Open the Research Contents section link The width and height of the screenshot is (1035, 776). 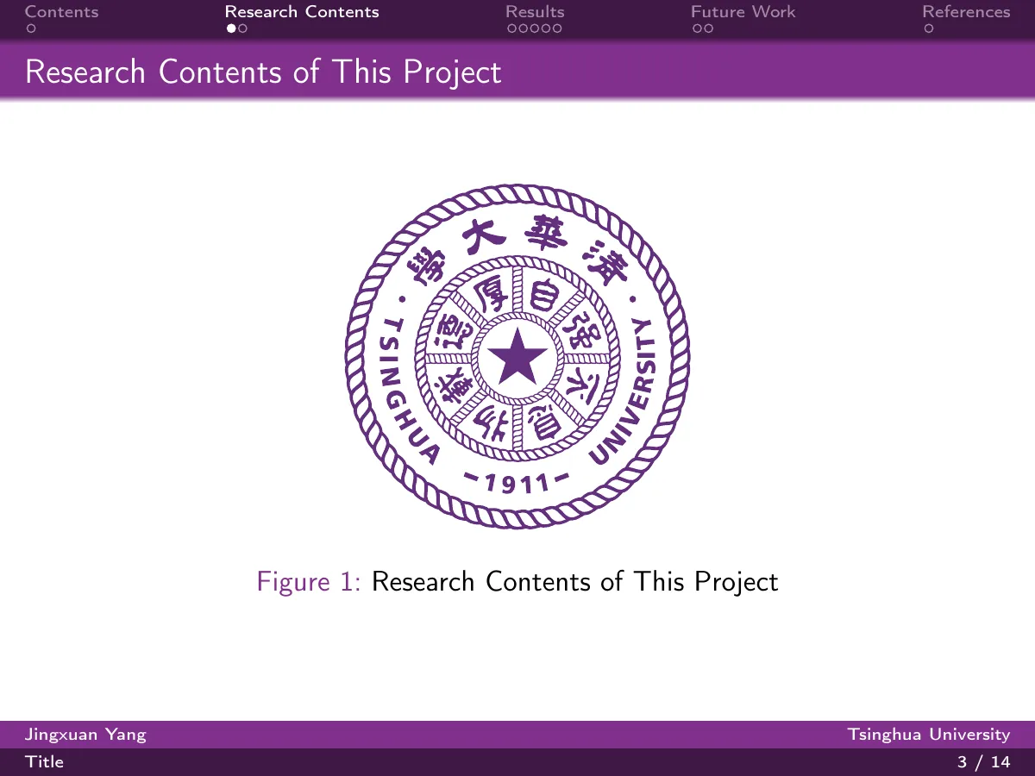pyautogui.click(x=302, y=12)
